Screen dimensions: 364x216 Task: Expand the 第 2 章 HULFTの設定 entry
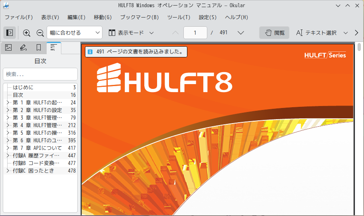pos(8,110)
